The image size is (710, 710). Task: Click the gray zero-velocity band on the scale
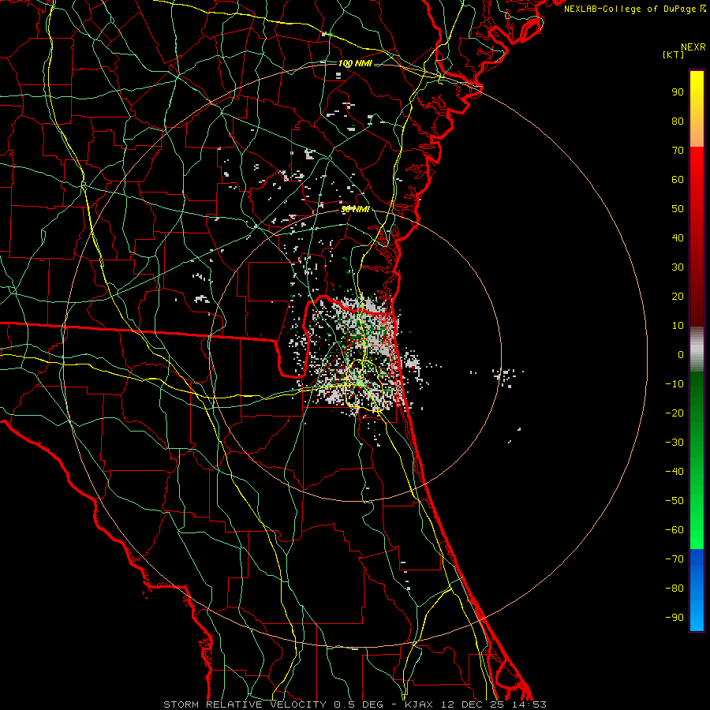697,349
